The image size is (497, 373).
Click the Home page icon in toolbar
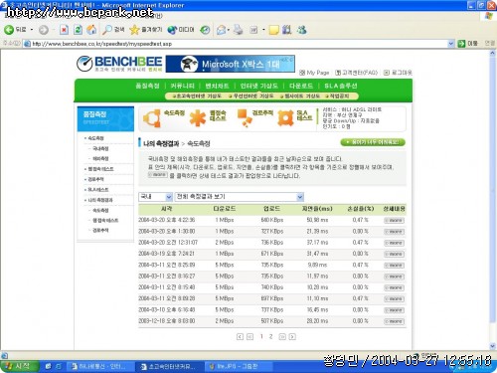(x=91, y=30)
